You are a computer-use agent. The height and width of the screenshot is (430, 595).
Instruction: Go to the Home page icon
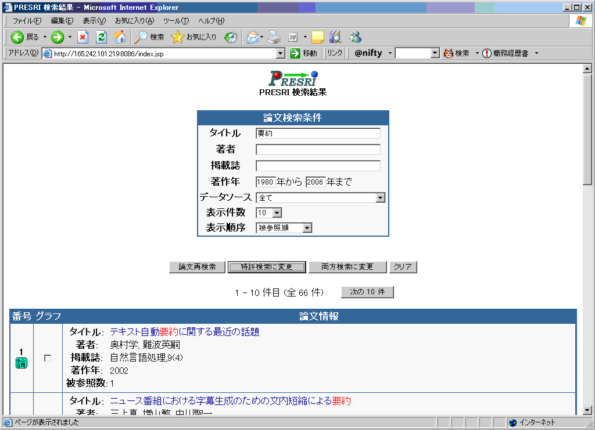pyautogui.click(x=120, y=37)
